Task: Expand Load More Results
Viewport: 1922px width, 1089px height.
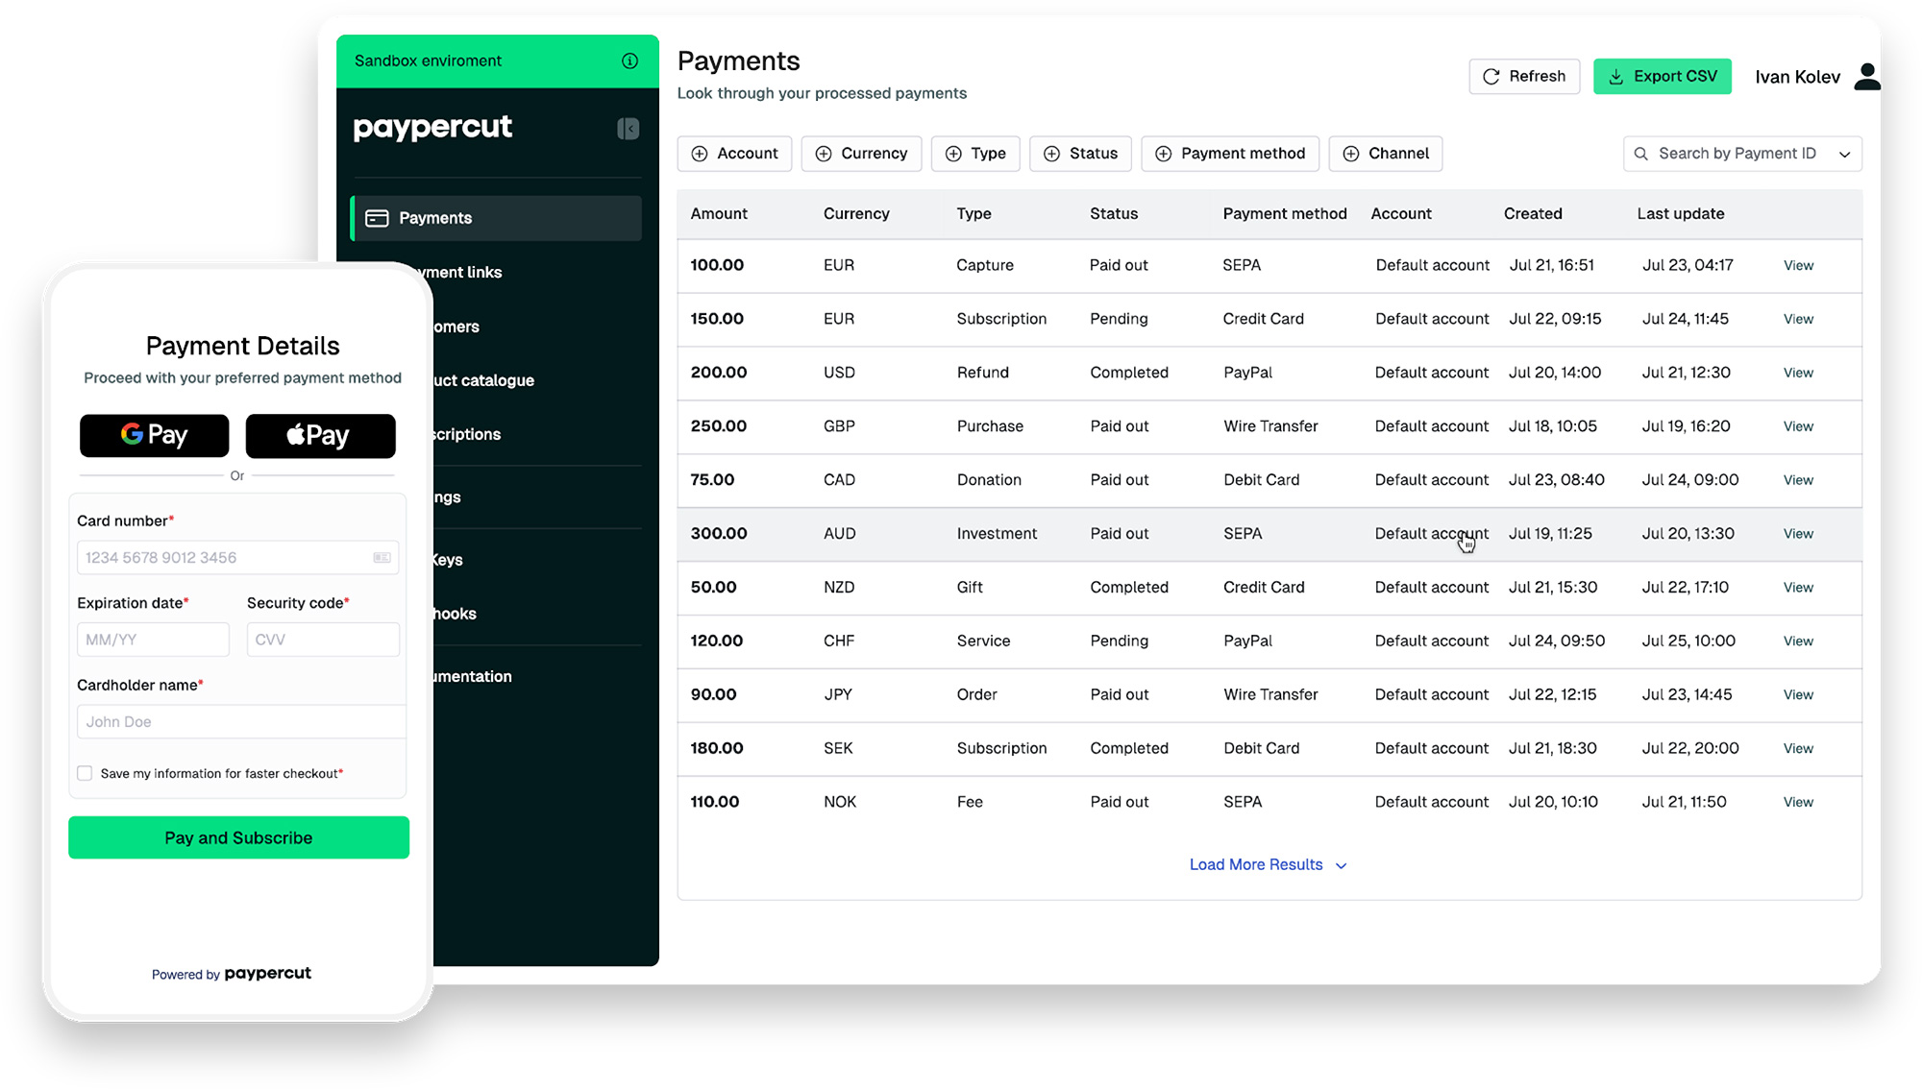Action: point(1268,864)
